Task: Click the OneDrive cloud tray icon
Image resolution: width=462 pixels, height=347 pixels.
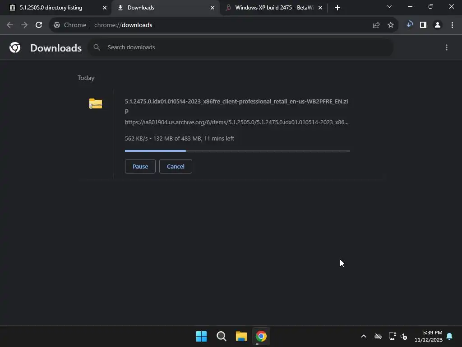Action: (x=378, y=336)
